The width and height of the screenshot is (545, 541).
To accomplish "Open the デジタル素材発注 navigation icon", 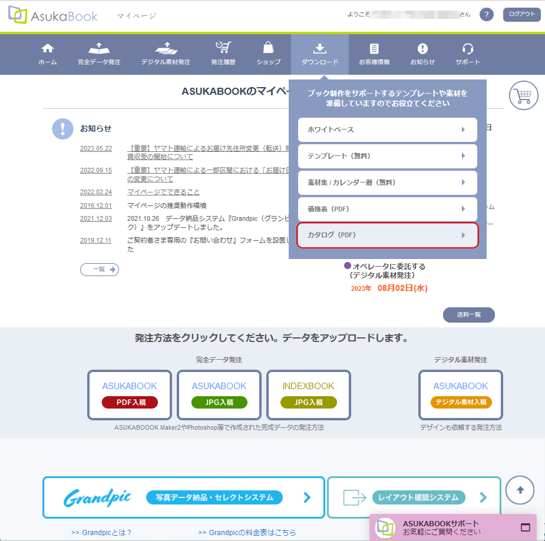I will (166, 48).
